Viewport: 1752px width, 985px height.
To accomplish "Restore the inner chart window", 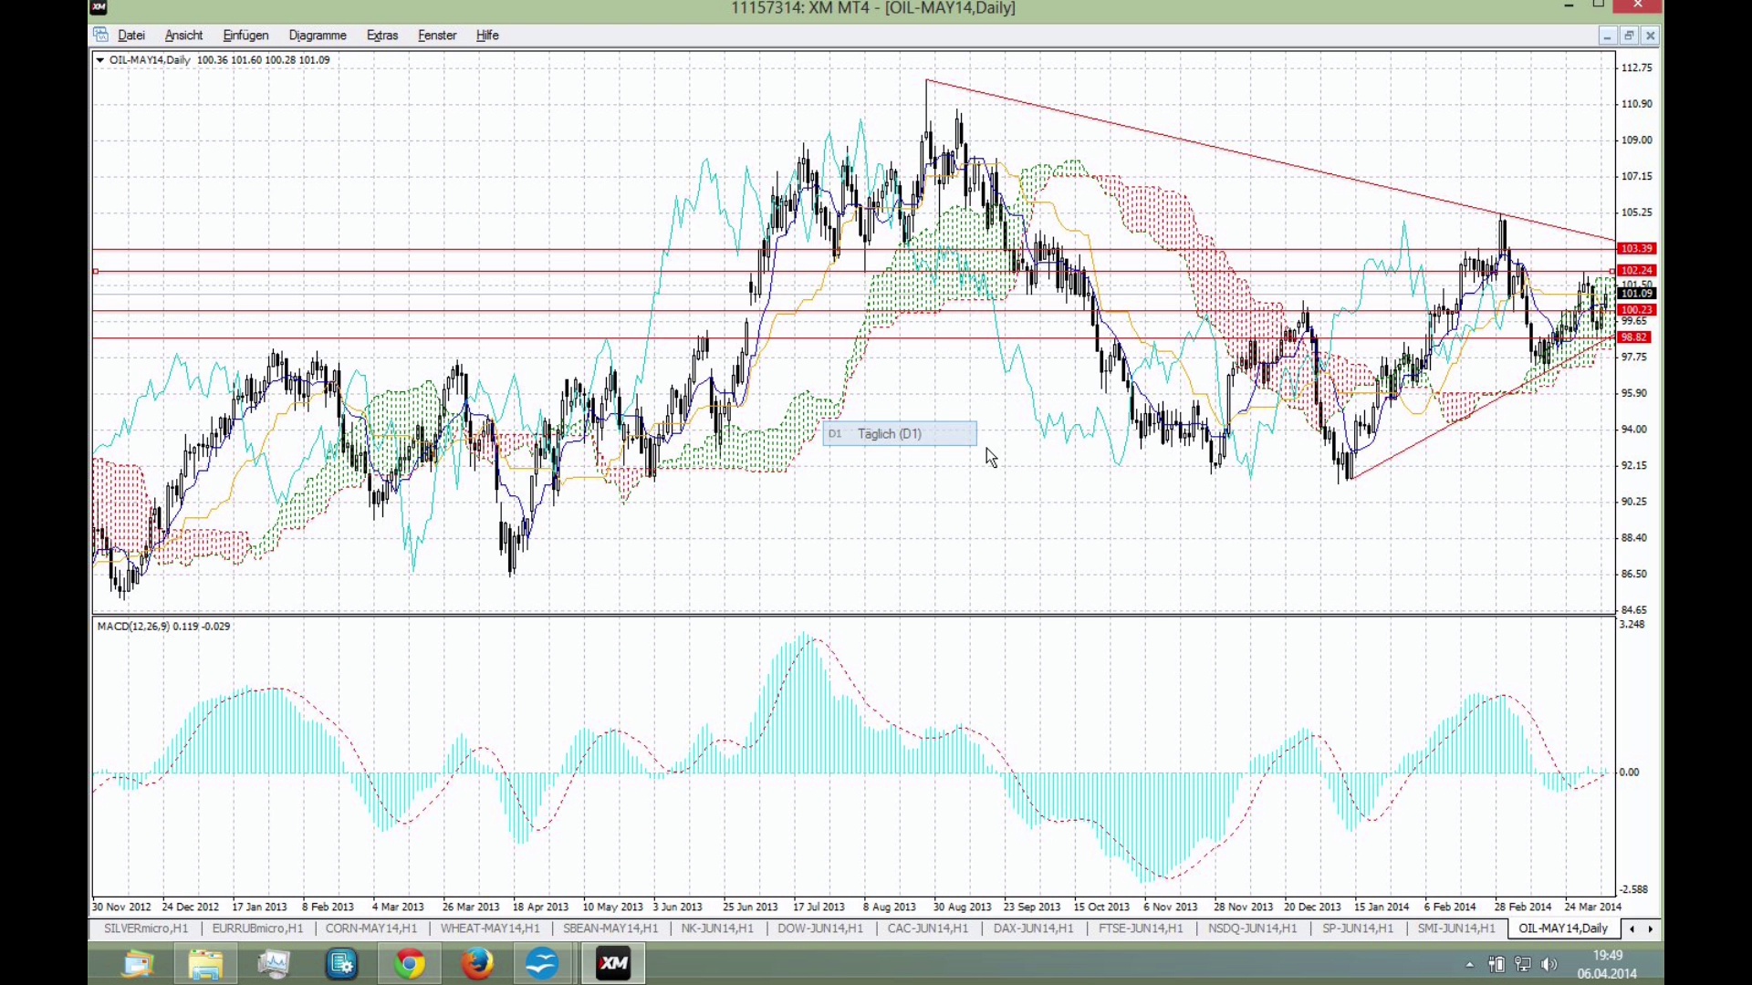I will (x=1629, y=36).
